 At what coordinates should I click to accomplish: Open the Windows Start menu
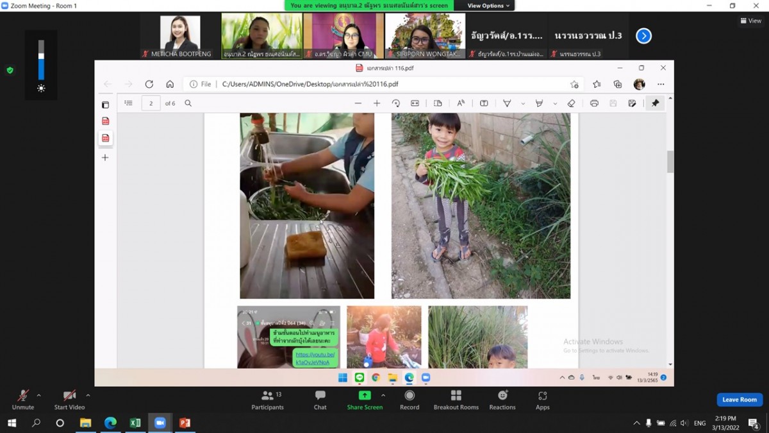coord(12,423)
